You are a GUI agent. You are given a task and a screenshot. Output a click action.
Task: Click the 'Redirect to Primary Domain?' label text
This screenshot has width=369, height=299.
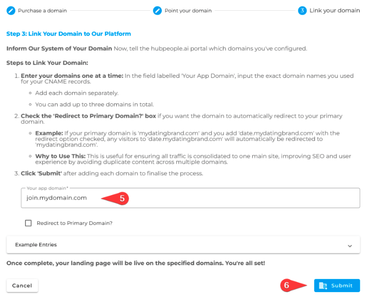(x=75, y=223)
